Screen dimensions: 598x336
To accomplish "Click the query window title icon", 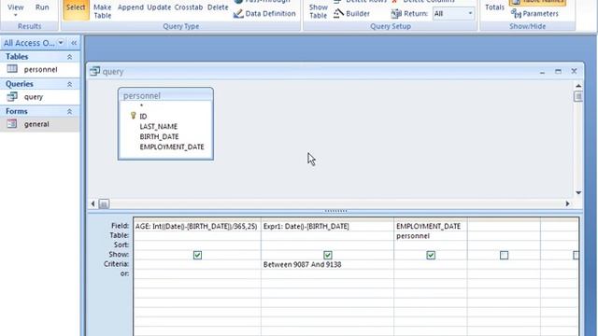I will click(x=94, y=71).
